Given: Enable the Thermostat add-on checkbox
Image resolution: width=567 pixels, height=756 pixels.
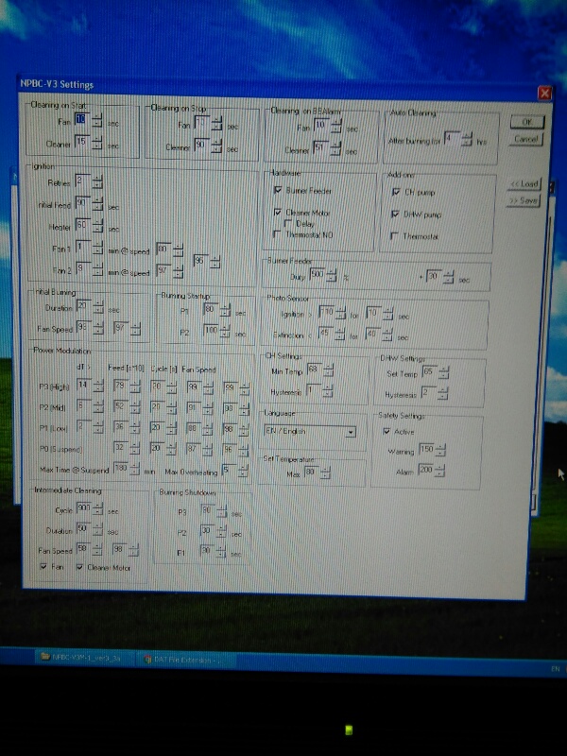Looking at the screenshot, I should 395,235.
